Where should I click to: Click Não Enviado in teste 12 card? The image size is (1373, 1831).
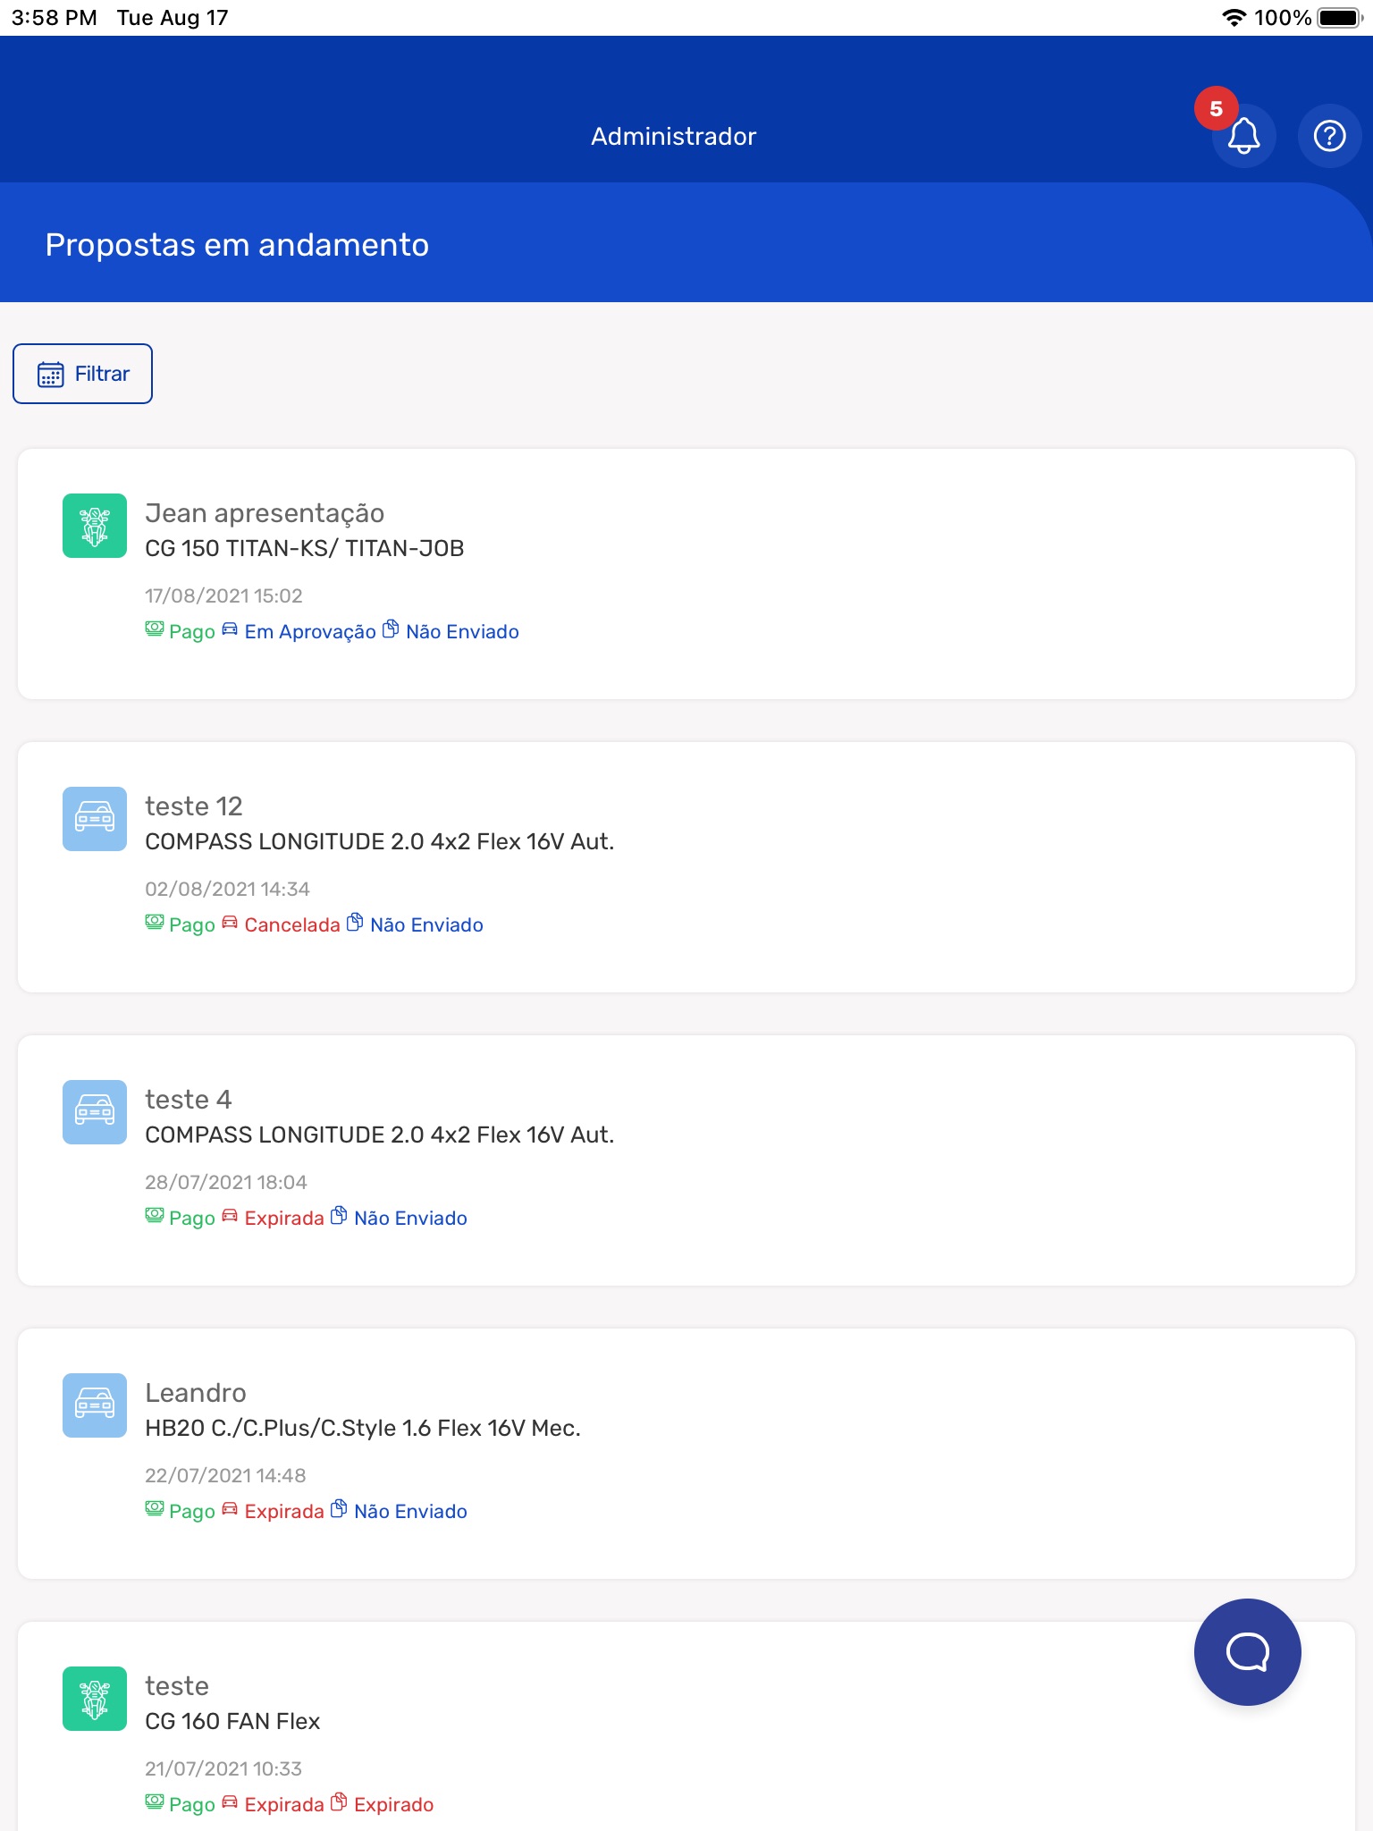426,924
